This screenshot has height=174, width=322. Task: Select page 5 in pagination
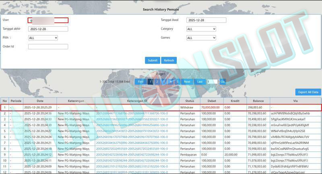[x=177, y=82]
